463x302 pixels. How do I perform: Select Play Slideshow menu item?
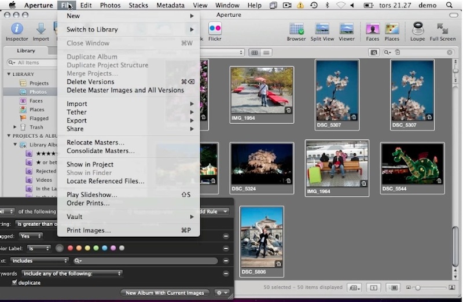(x=91, y=194)
